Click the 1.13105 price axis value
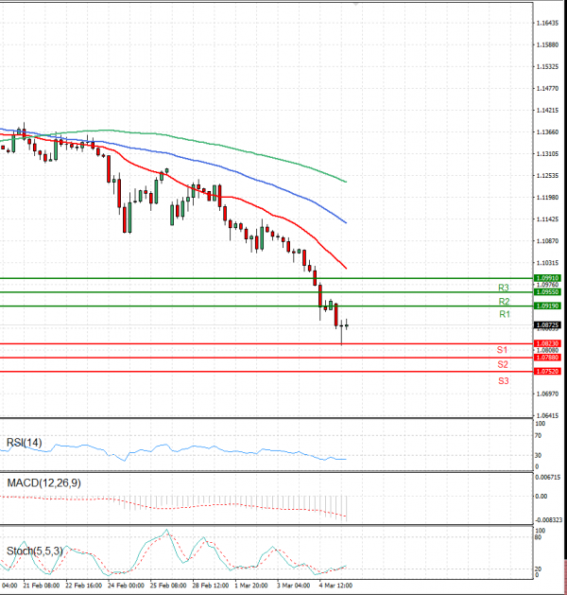 click(x=548, y=153)
